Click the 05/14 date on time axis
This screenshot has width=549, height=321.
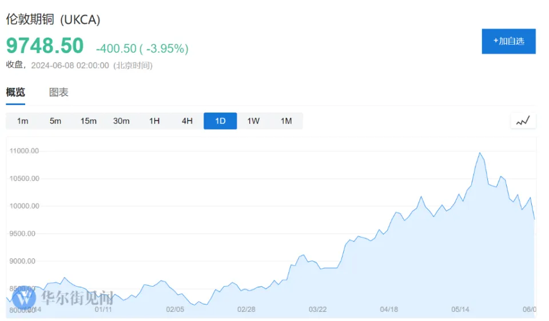[x=460, y=309]
